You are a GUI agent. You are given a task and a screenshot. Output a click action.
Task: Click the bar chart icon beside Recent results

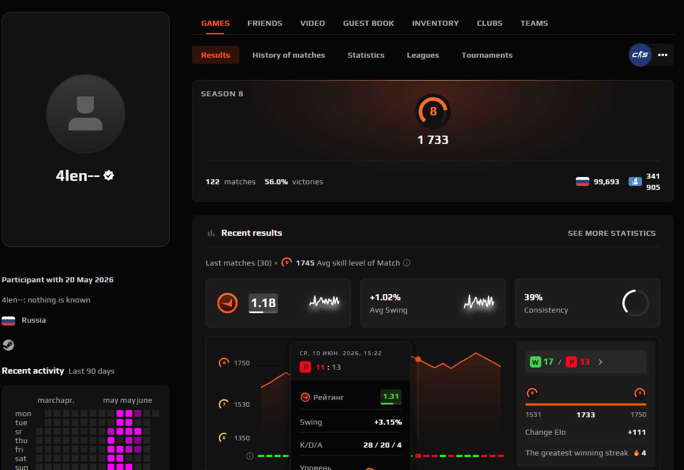(211, 233)
